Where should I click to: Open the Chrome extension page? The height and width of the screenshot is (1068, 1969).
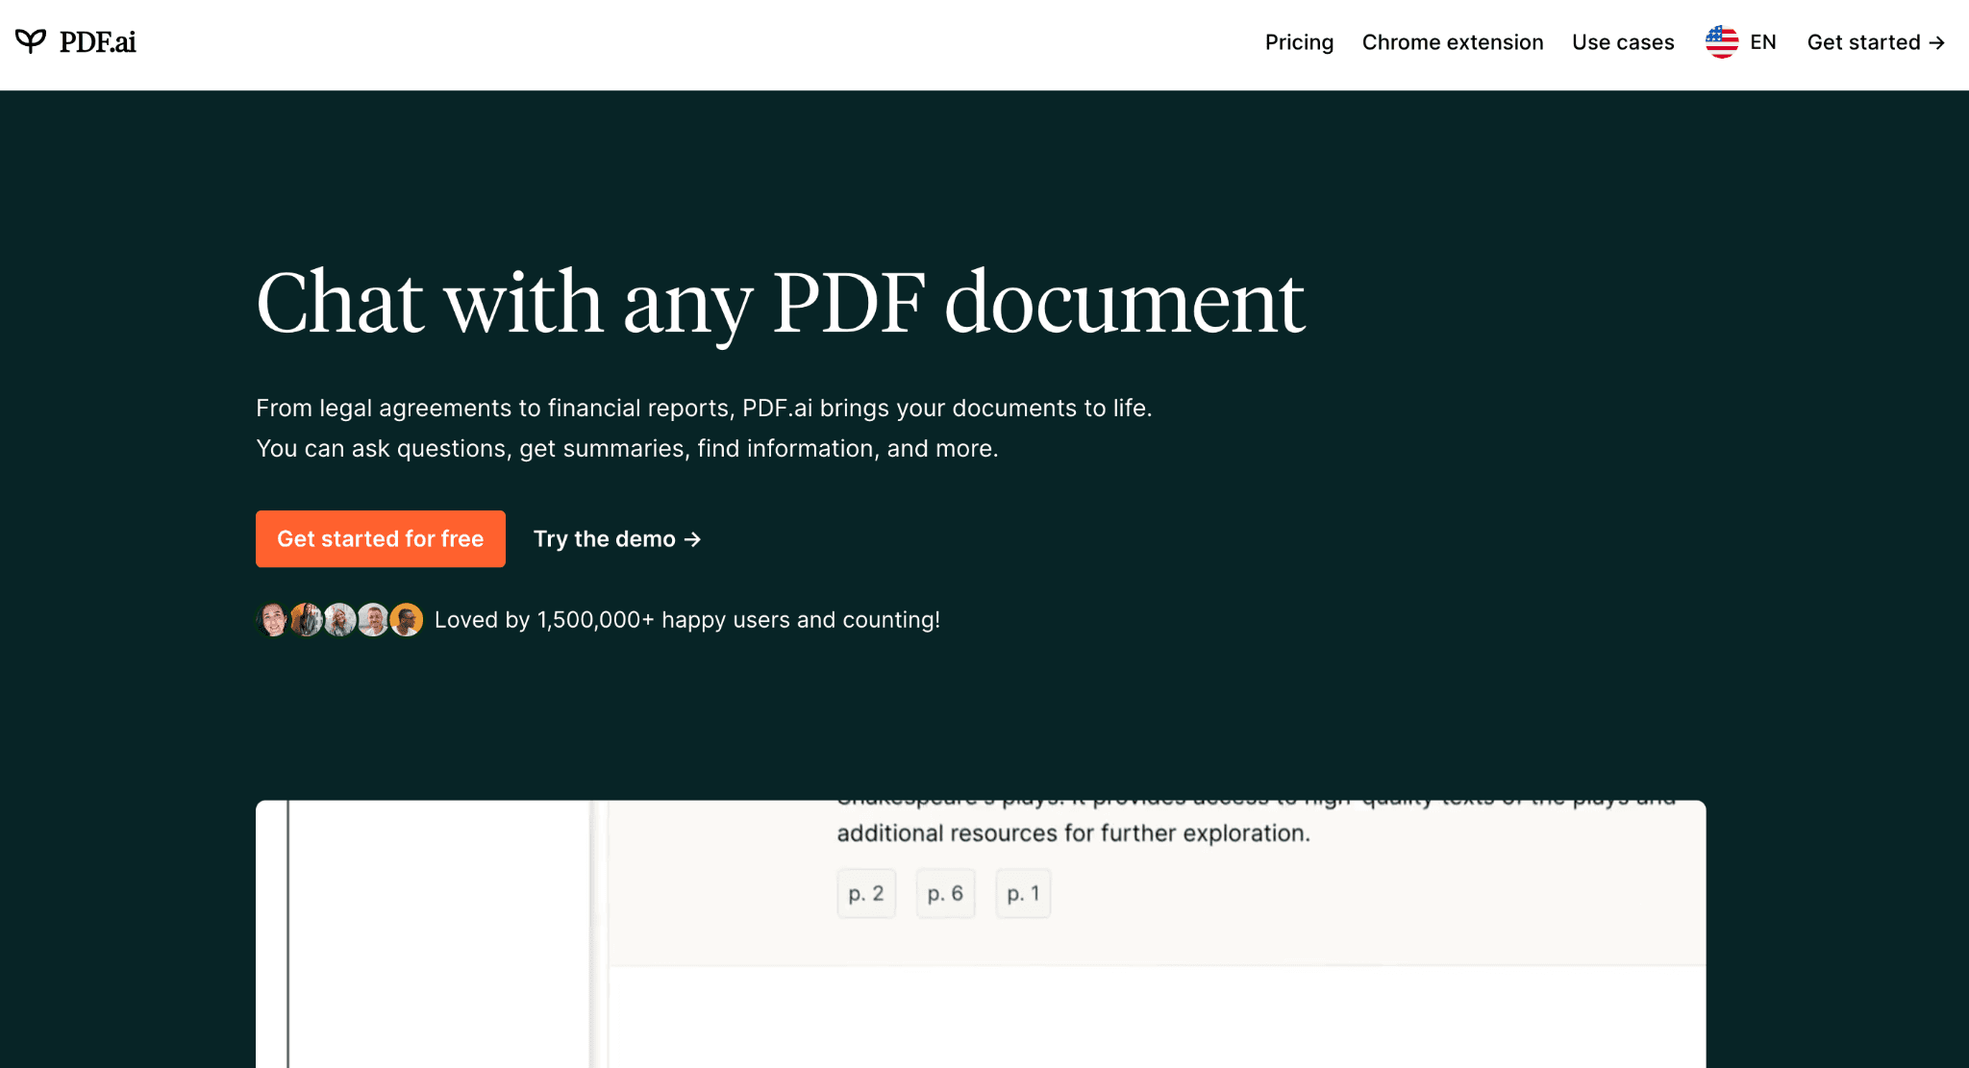pyautogui.click(x=1452, y=42)
